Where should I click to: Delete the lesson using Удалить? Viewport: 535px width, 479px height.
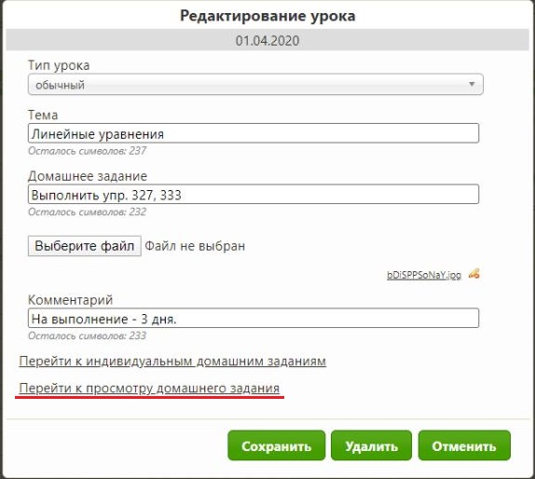pyautogui.click(x=371, y=445)
